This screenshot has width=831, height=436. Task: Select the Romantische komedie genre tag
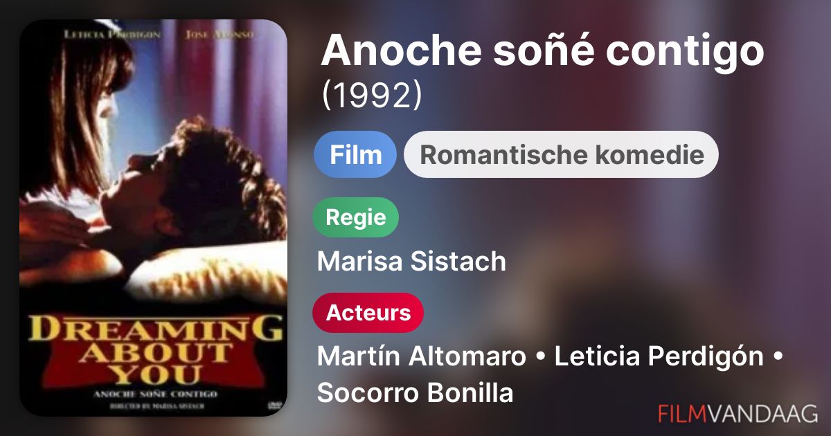click(x=561, y=154)
